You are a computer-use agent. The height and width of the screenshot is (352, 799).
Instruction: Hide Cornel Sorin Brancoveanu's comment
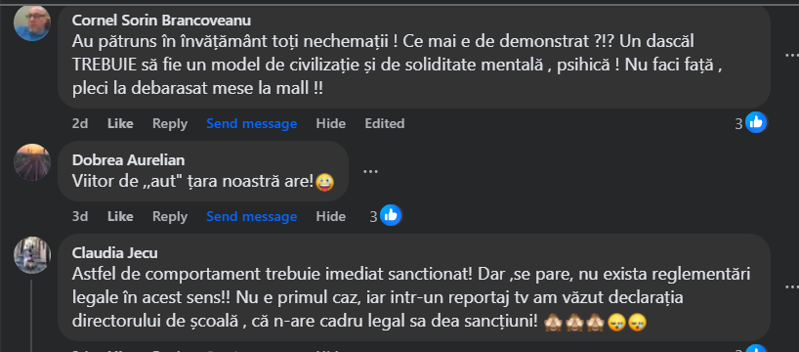coord(331,123)
